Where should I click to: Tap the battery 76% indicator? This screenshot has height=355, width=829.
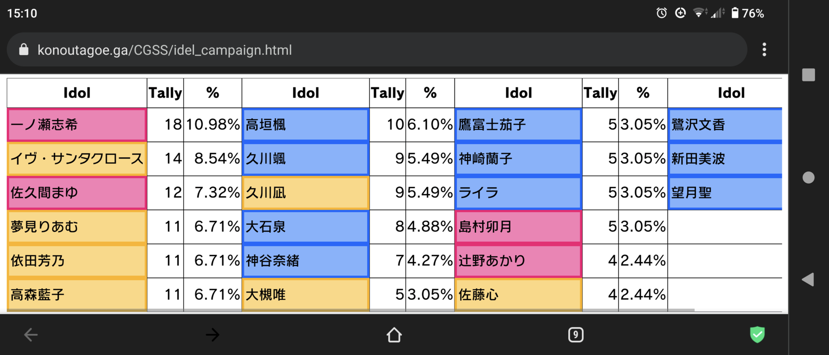(x=748, y=13)
